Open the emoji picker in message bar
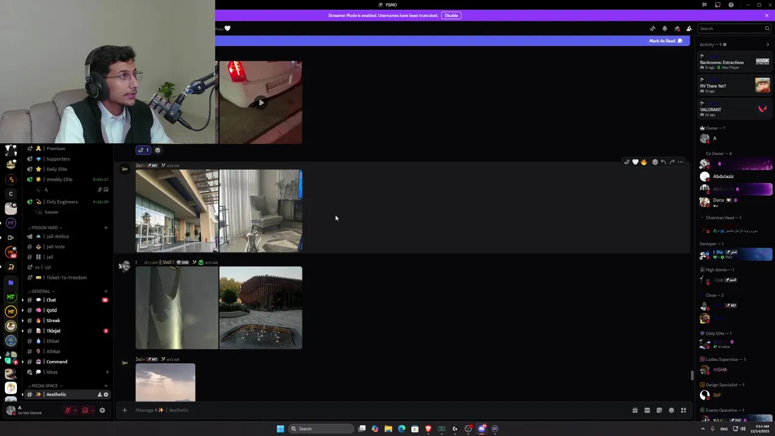This screenshot has height=436, width=775. (x=671, y=410)
